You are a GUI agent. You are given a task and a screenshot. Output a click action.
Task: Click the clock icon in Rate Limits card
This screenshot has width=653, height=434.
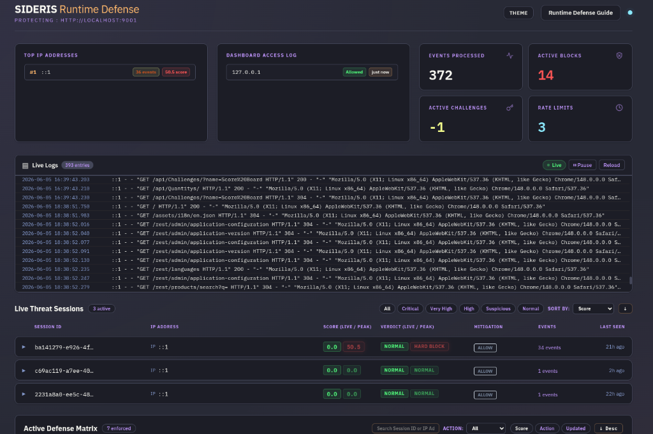(619, 108)
